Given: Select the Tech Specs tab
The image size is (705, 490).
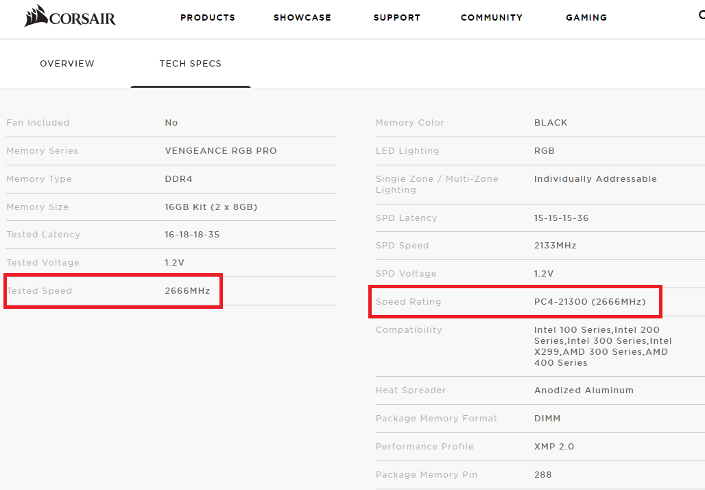Looking at the screenshot, I should (190, 63).
